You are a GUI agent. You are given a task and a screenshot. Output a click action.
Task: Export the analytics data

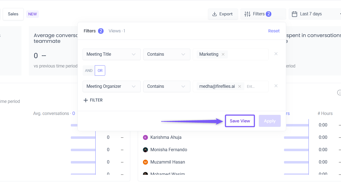[223, 14]
